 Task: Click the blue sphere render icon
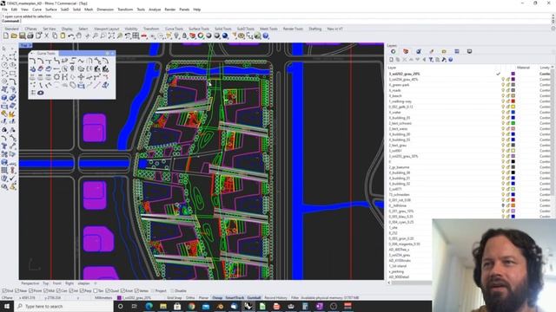[x=225, y=36]
